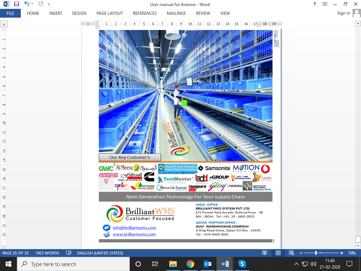This screenshot has height=271, width=361.
Task: Switch to Read Mode view
Action: tap(264, 253)
